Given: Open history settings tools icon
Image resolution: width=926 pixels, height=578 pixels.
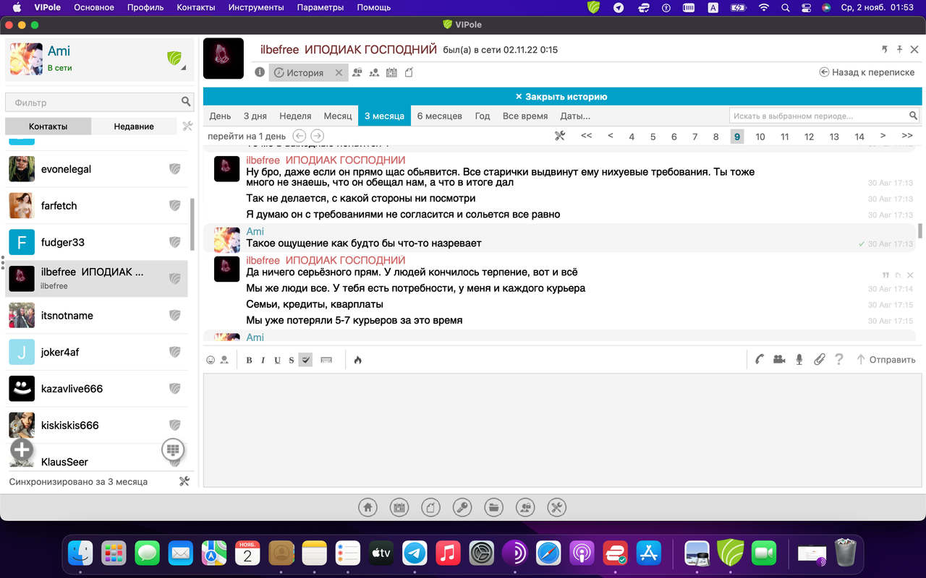Looking at the screenshot, I should pos(560,136).
